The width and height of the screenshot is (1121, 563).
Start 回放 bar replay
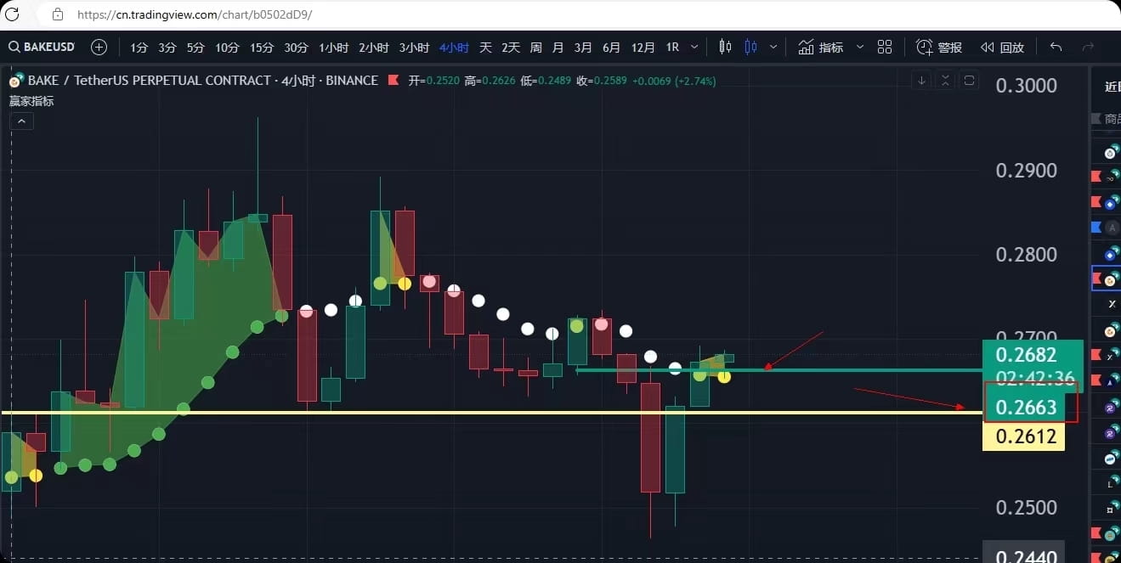point(1002,48)
